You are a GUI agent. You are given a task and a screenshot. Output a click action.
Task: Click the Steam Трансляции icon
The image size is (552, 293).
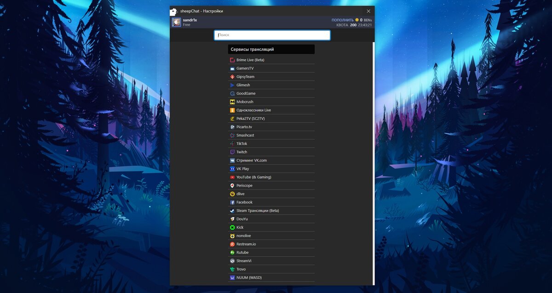232,211
